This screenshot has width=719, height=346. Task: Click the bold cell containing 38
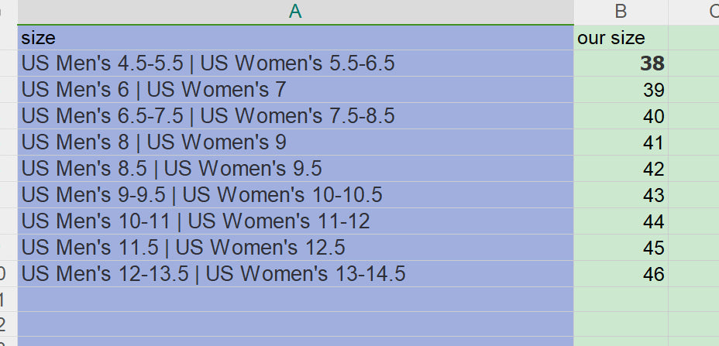coord(620,63)
